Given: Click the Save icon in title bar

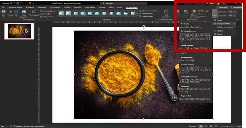Looking at the screenshot, I should (17, 3).
